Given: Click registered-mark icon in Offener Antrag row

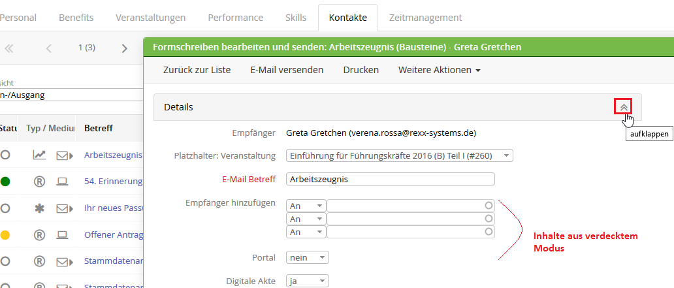Looking at the screenshot, I should [40, 234].
